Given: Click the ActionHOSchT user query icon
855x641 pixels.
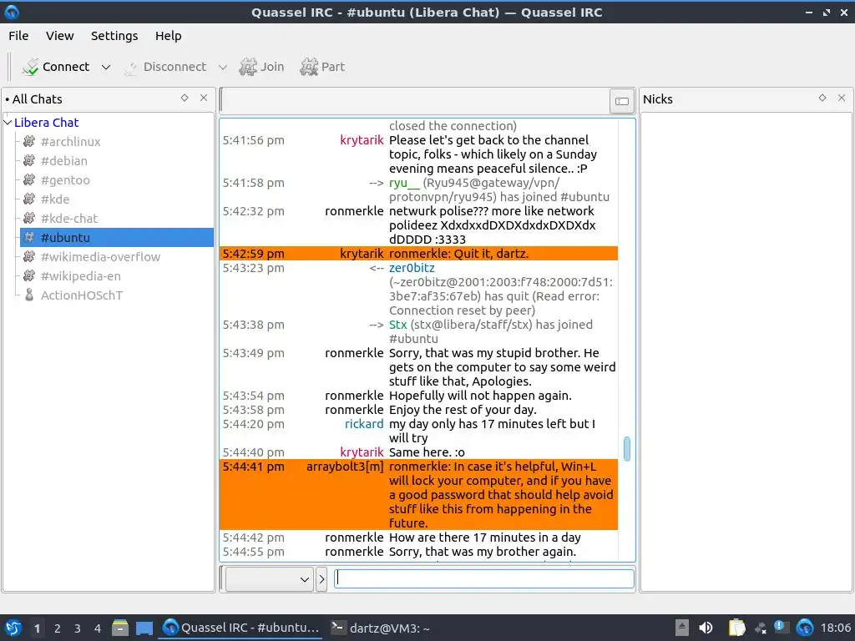Looking at the screenshot, I should point(29,295).
